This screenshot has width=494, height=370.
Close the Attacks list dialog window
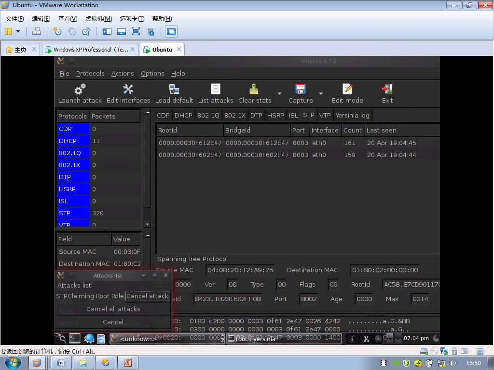pos(166,275)
